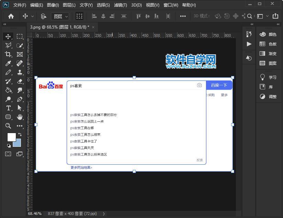The image size is (283, 218).
Task: Choose the Eyedropper tool
Action: (8, 63)
